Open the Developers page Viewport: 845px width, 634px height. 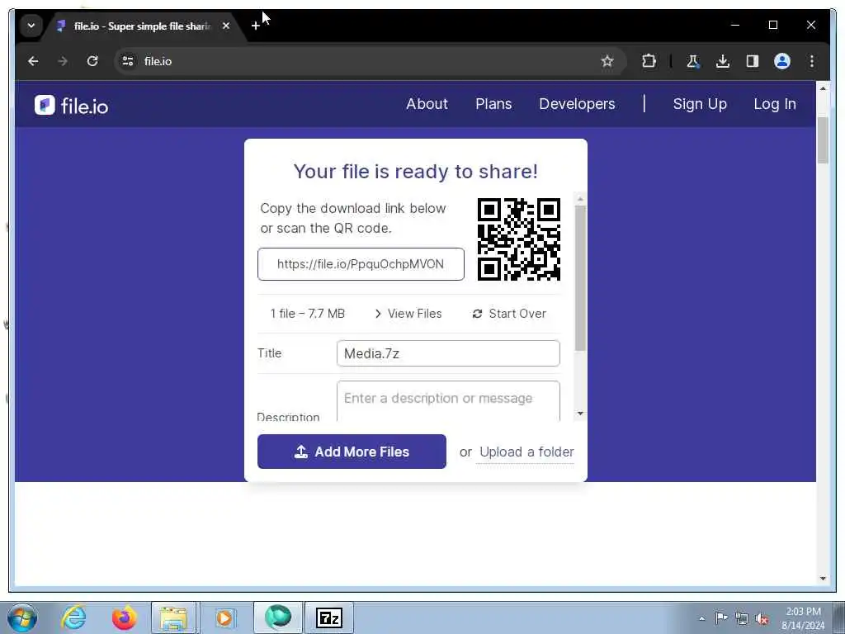[x=577, y=104]
